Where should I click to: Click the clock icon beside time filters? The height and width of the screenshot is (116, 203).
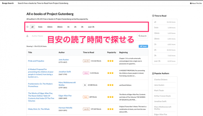[27, 27]
